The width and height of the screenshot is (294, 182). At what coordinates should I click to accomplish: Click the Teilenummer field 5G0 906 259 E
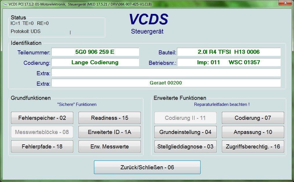point(95,52)
